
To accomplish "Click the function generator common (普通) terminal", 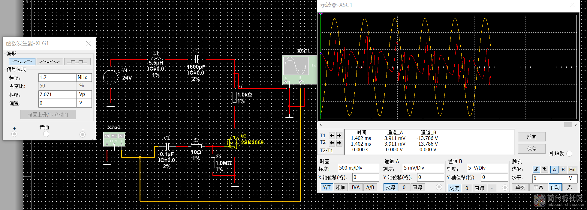I will 46,134.
